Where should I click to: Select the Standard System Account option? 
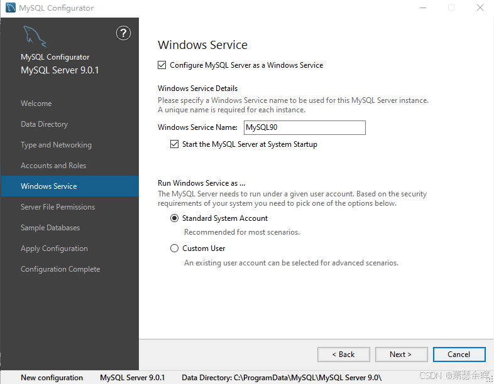point(175,218)
